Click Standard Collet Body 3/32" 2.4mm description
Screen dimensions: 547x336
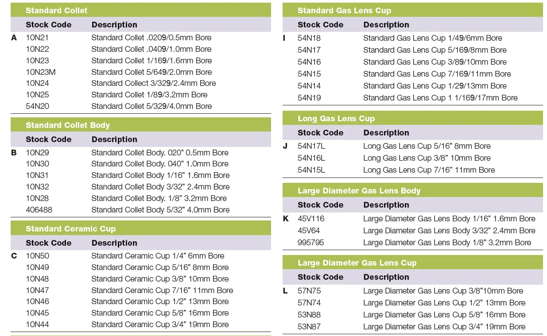point(160,187)
